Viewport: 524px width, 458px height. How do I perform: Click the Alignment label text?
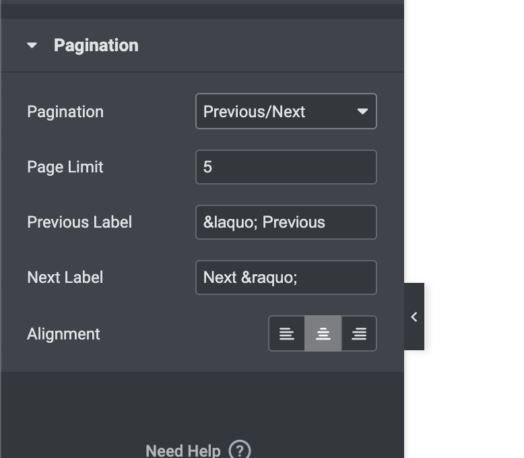tap(63, 334)
